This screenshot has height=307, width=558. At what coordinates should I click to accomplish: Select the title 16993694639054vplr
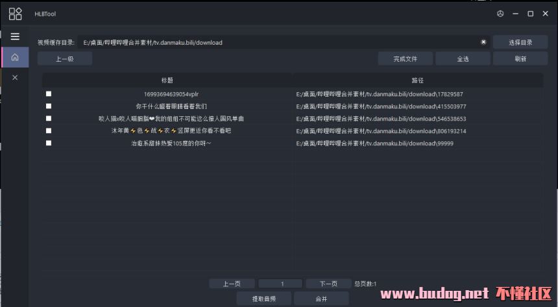[x=171, y=94]
